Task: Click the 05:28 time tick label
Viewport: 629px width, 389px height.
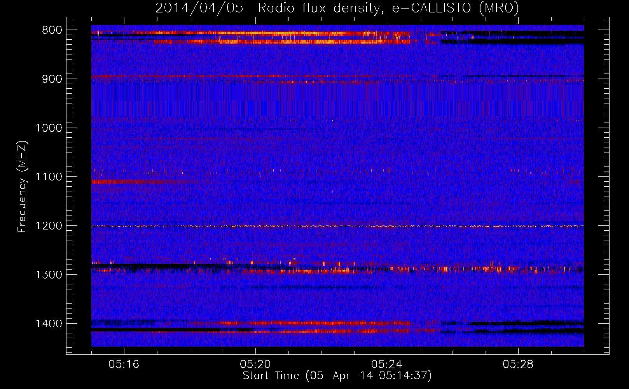Action: pos(518,364)
